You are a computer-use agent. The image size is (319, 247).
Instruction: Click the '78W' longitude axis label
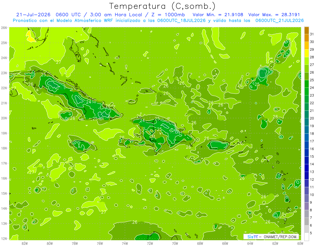click(75, 243)
